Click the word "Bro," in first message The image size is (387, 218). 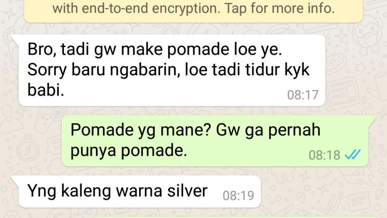[42, 50]
